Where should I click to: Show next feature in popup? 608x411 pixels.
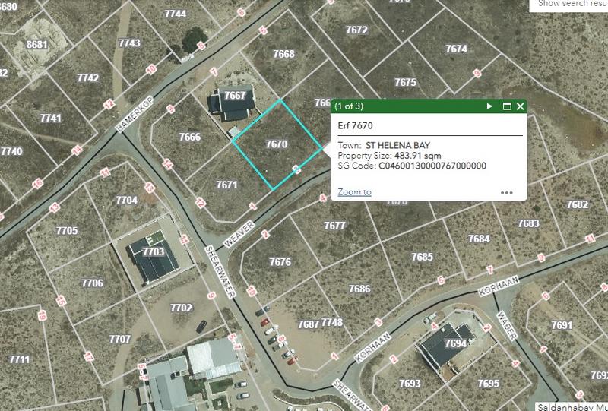[x=489, y=106]
